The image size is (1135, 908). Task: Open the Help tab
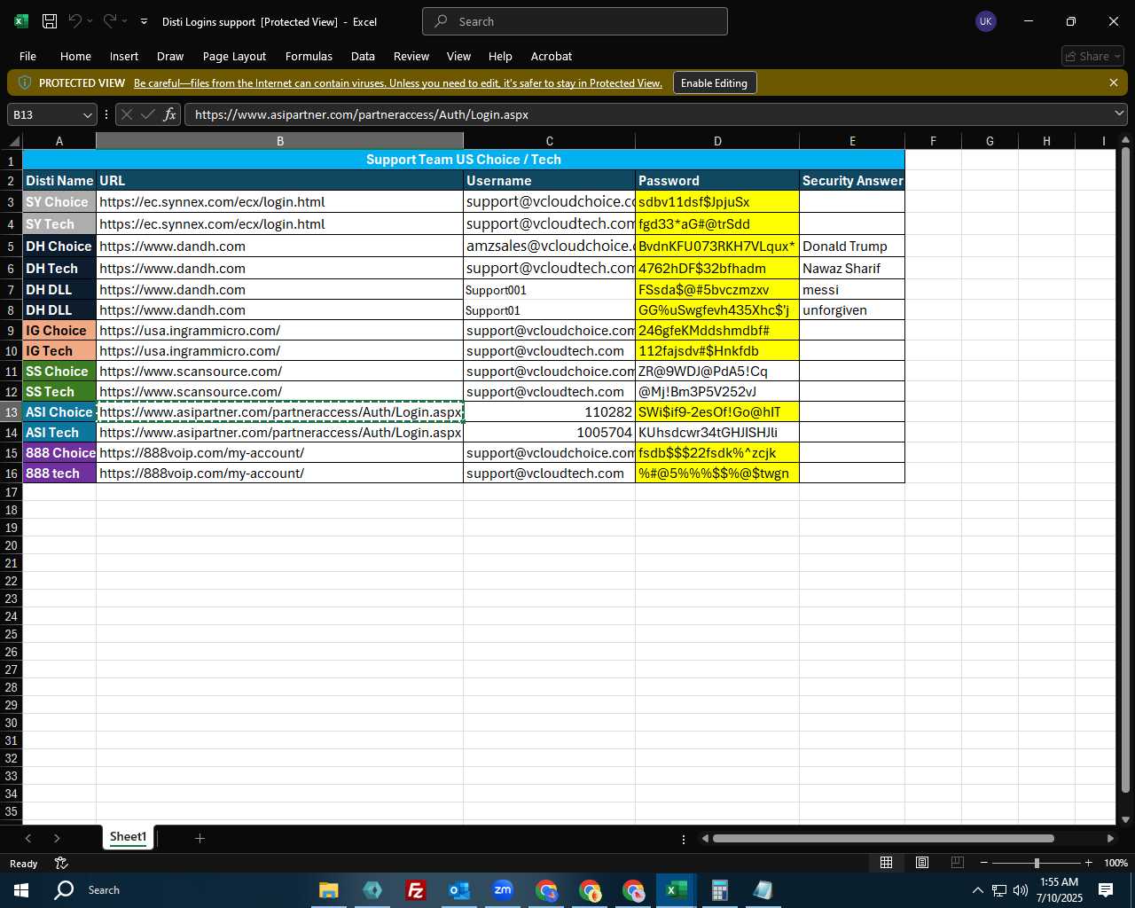(x=500, y=56)
